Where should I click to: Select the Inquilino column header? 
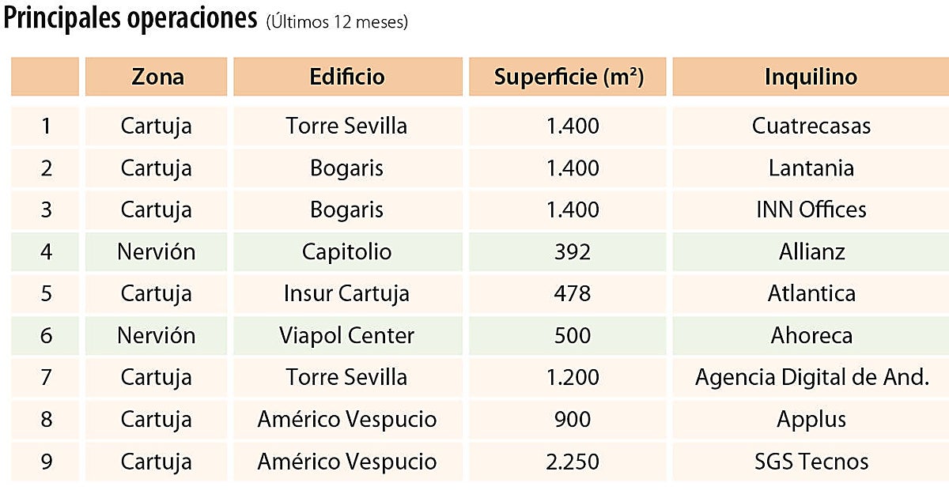[x=811, y=77]
